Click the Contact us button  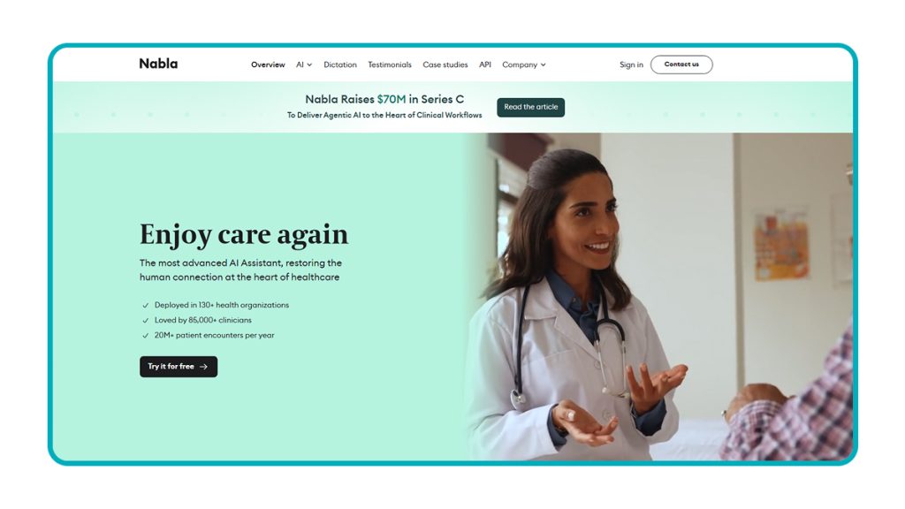[681, 64]
